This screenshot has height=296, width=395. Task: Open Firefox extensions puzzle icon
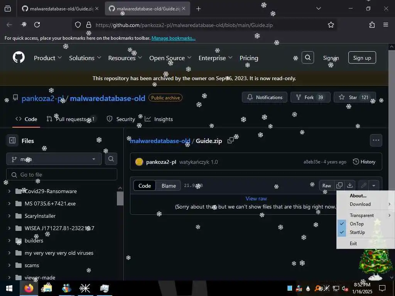pyautogui.click(x=372, y=25)
